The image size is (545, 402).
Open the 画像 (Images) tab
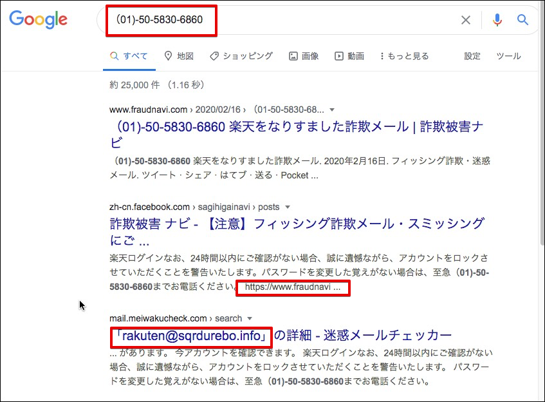point(304,56)
